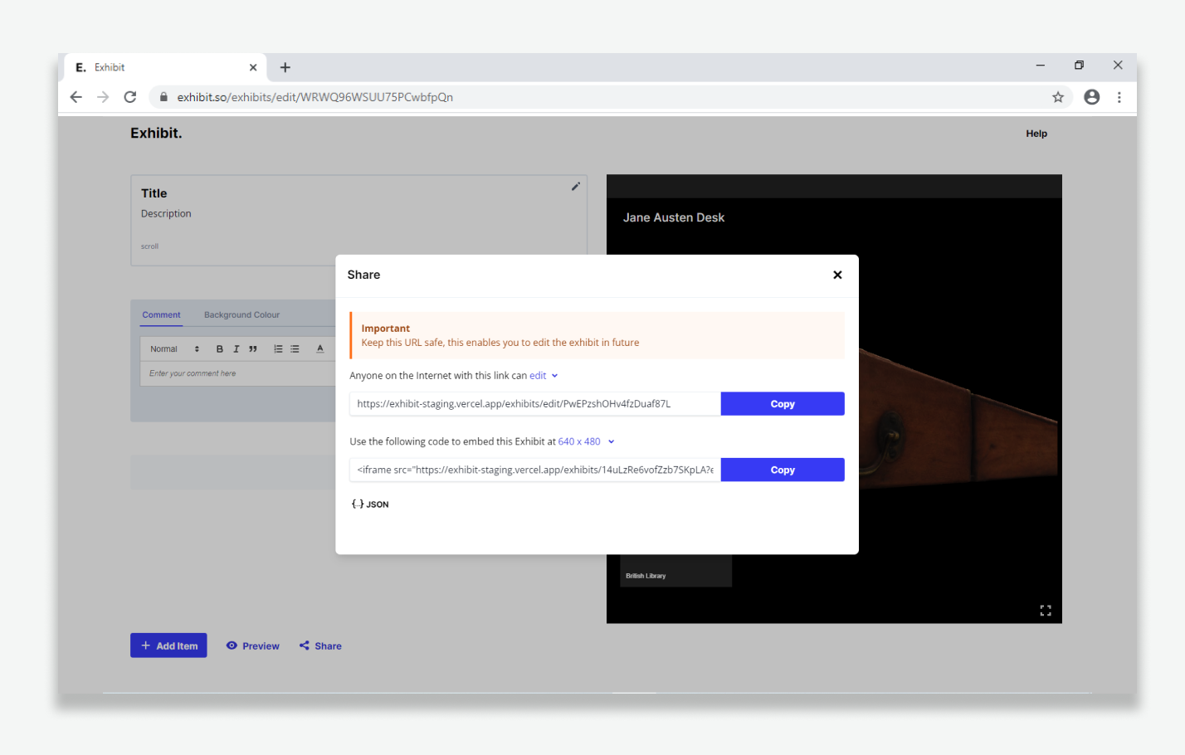Open the edit permission dropdown
Viewport: 1185px width, 755px height.
pyautogui.click(x=544, y=376)
